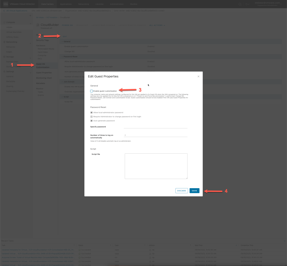Save the guest properties

[x=195, y=190]
